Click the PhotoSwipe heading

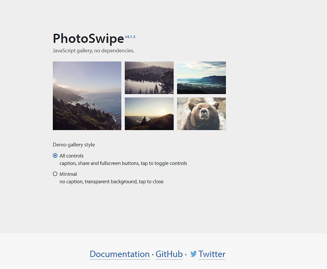pos(88,38)
